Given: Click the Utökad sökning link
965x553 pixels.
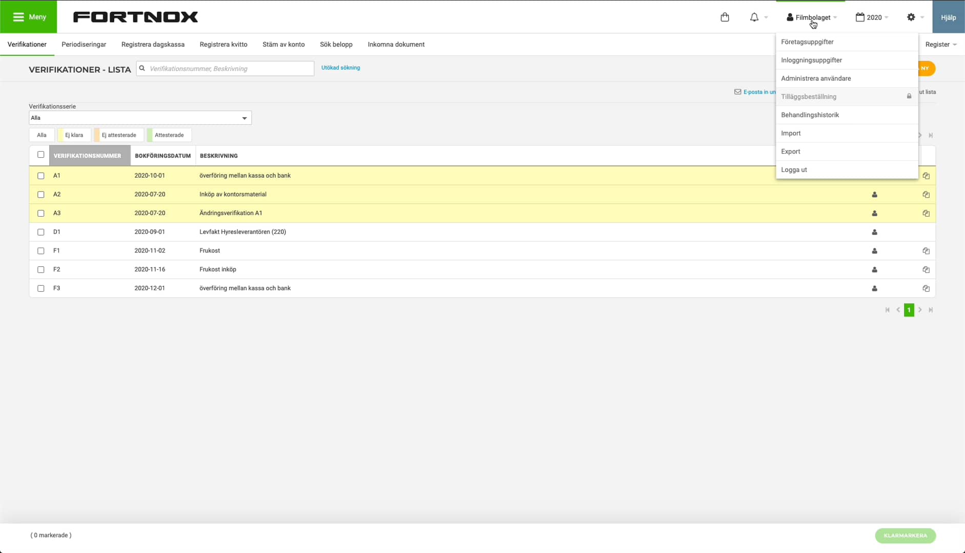Looking at the screenshot, I should point(341,68).
